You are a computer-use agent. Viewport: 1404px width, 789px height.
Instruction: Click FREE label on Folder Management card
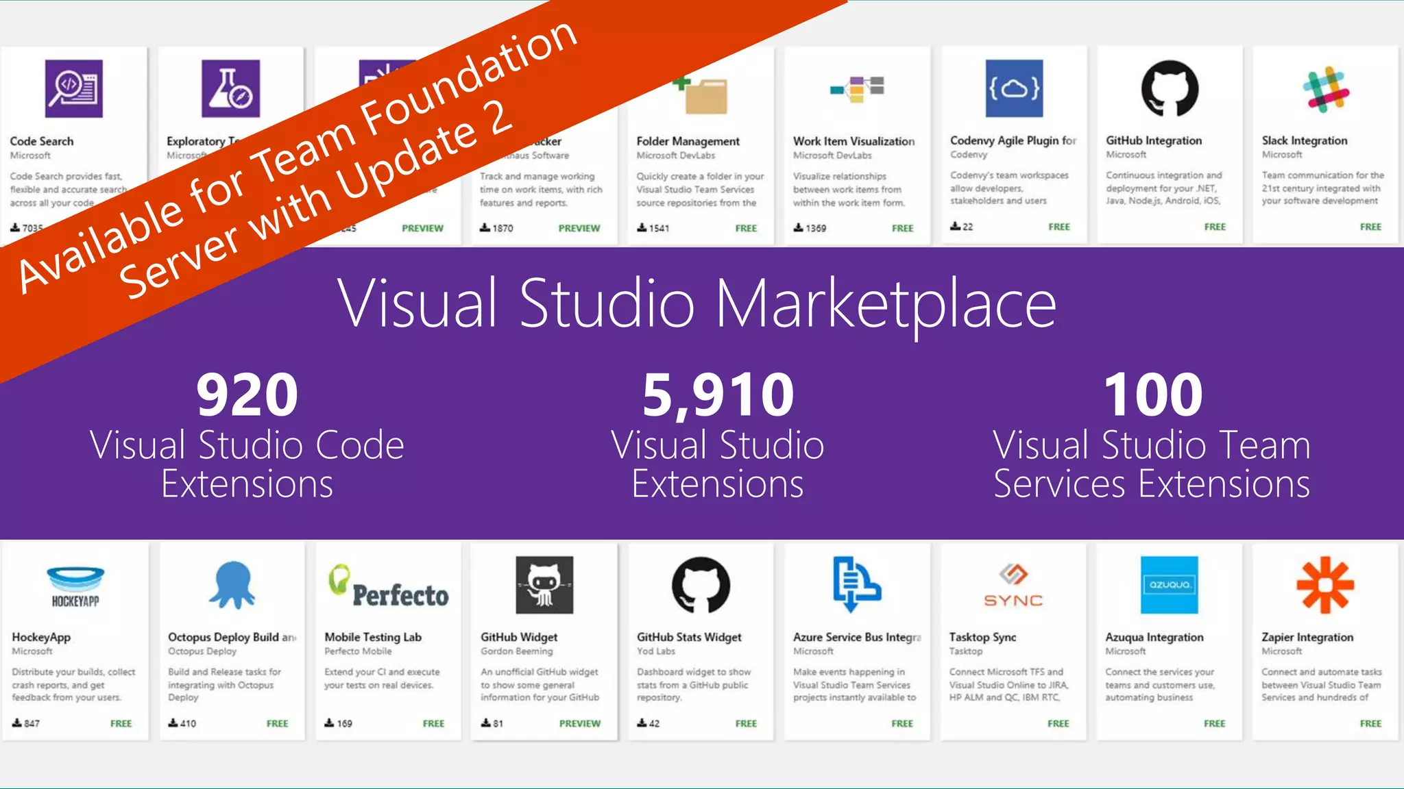click(746, 228)
